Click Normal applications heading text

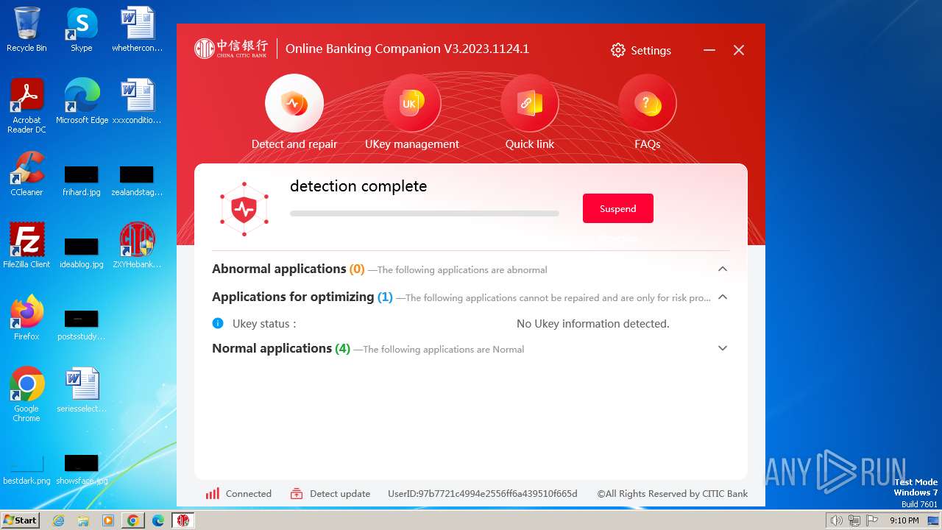[x=272, y=348]
